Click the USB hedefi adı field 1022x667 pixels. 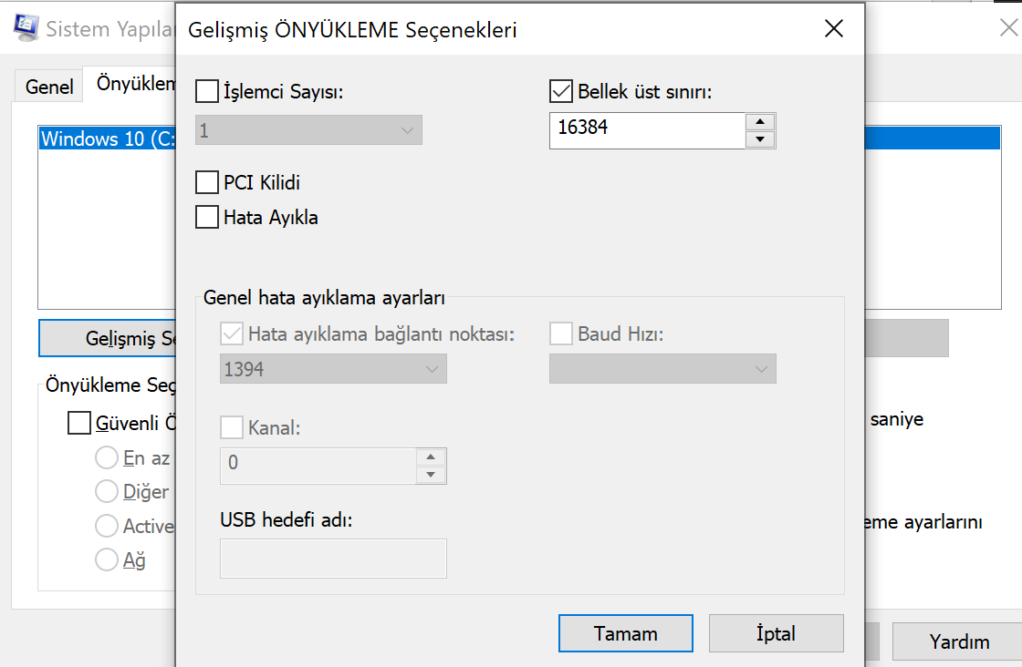(x=332, y=558)
